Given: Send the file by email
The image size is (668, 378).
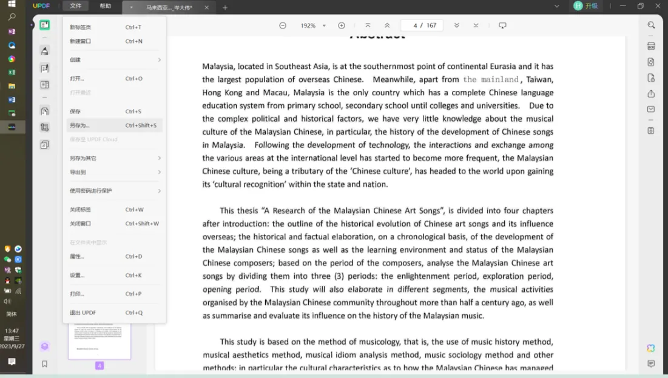Looking at the screenshot, I should [x=651, y=109].
